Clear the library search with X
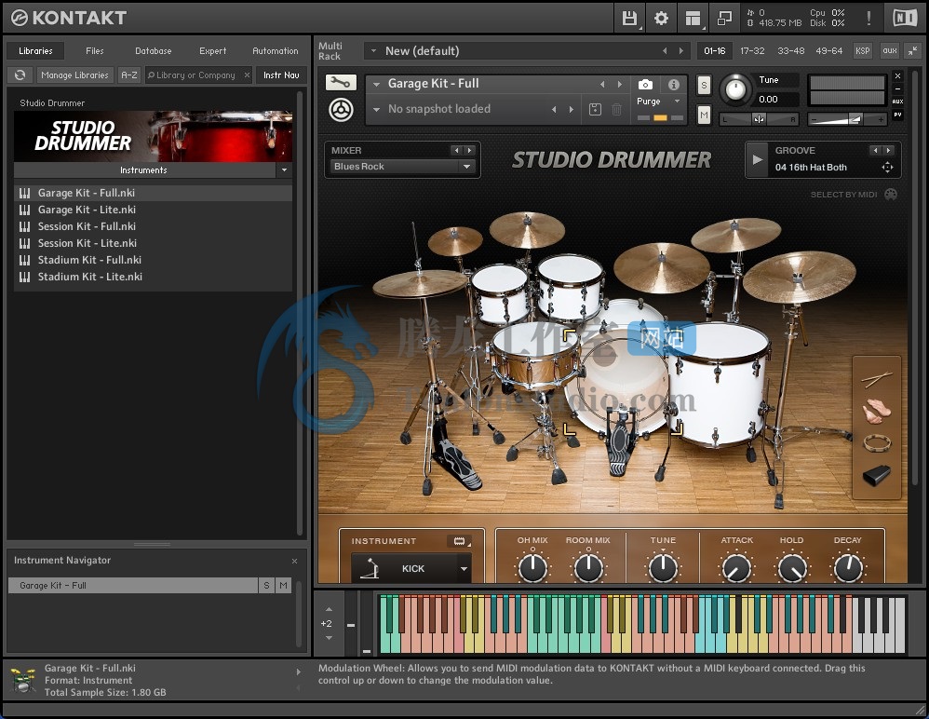This screenshot has width=929, height=719. (247, 75)
